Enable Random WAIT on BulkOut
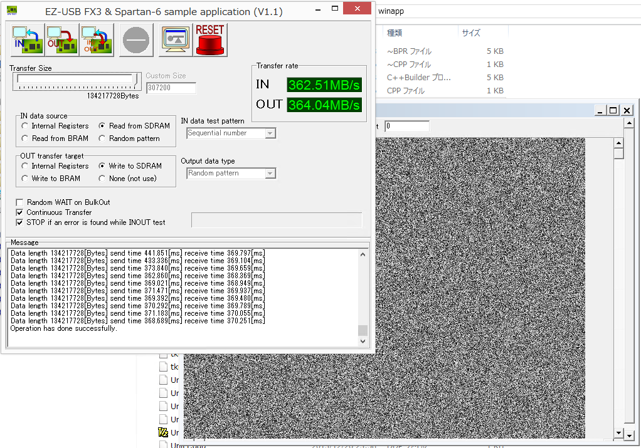 coord(20,202)
